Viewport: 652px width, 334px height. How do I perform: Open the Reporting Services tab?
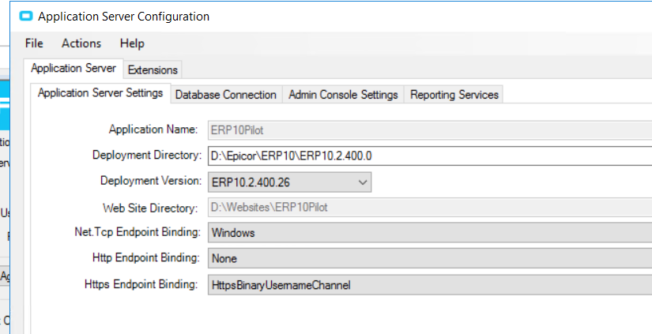454,95
